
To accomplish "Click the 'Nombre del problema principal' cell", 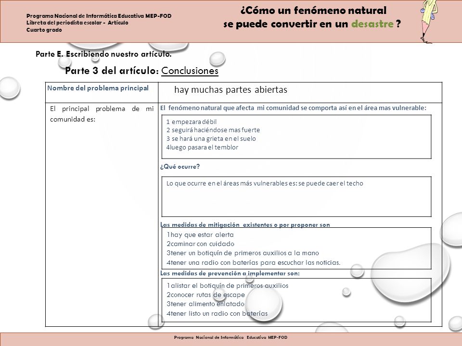I will coord(102,92).
